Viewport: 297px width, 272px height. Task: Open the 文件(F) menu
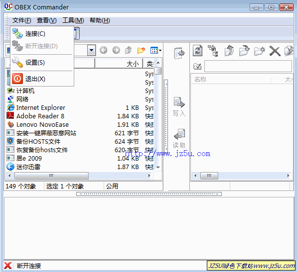[21, 20]
